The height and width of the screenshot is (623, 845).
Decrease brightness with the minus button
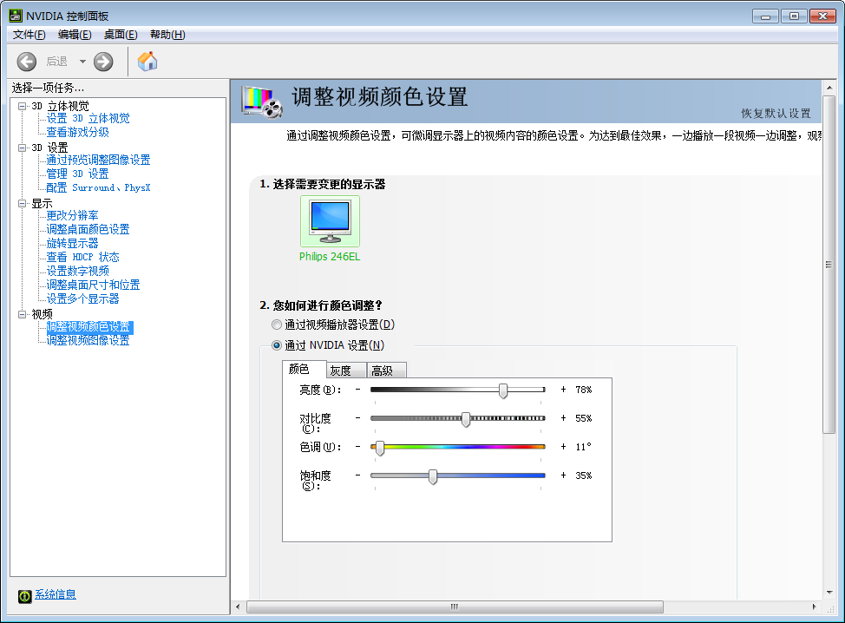[x=357, y=389]
